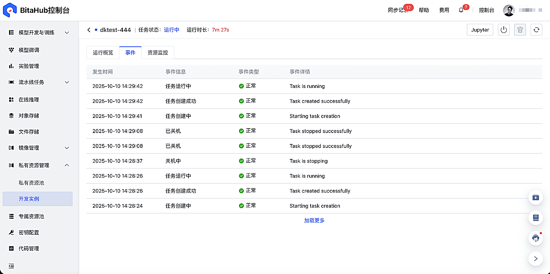The image size is (550, 274).
Task: Open the documentation book floating icon
Action: pyautogui.click(x=536, y=218)
